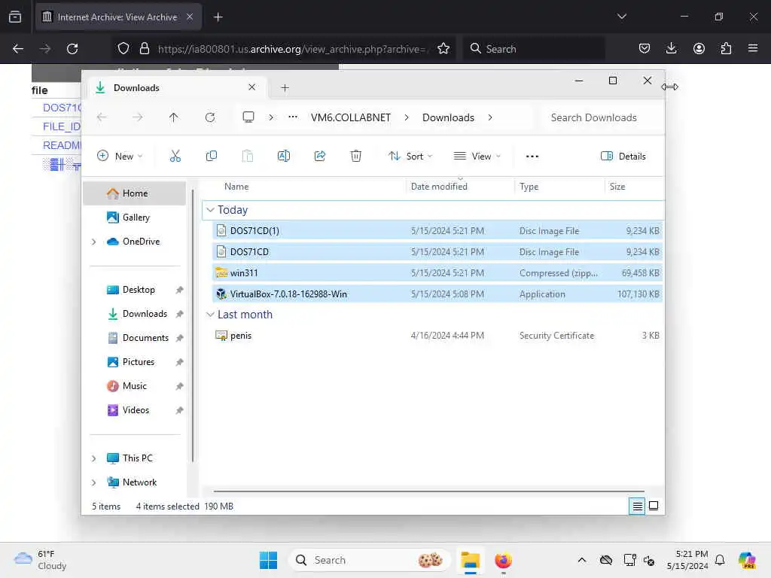Collapse the Last month file group
The image size is (771, 578).
210,315
